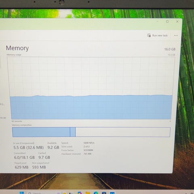Viewport: 194px width, 194px height.
Task: Select the 593 MB non-paged pool value
Action: [39, 167]
